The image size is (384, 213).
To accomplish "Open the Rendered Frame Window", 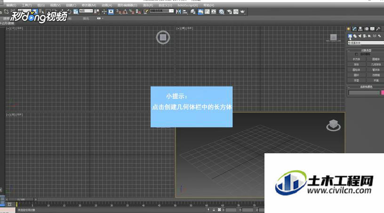I will point(236,11).
